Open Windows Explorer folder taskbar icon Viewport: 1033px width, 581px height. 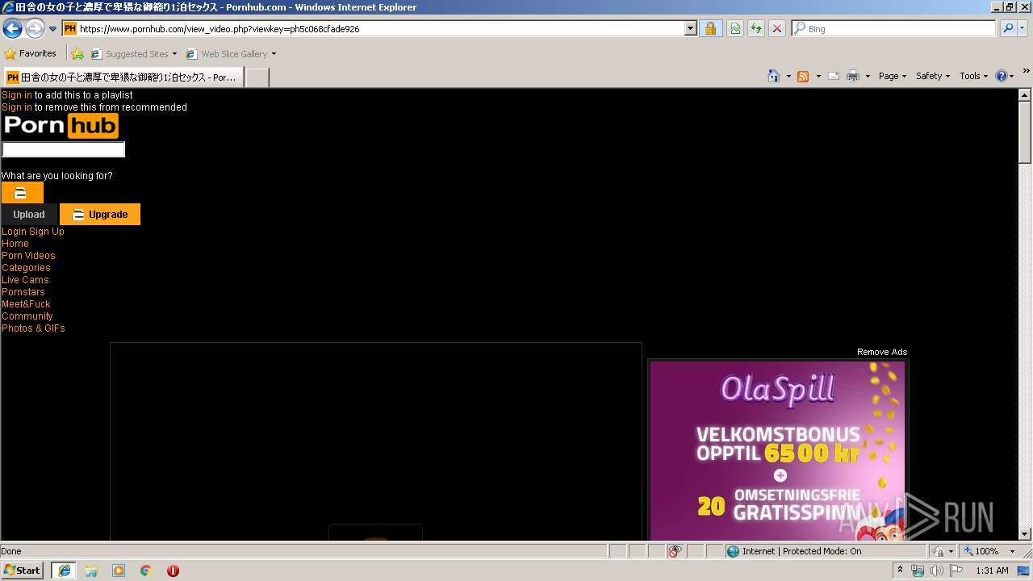92,571
